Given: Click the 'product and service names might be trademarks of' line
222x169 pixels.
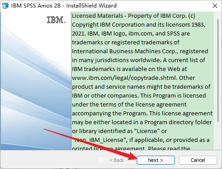Looking at the screenshot, I should click(x=141, y=87).
